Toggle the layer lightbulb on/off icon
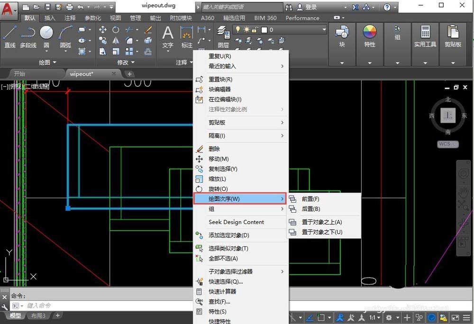This screenshot has width=474, height=324. (x=238, y=29)
